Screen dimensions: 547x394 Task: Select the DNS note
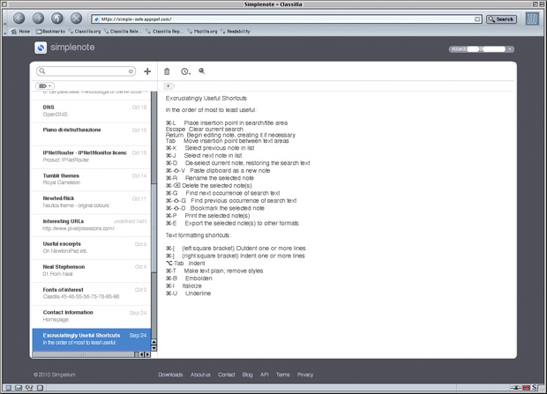tap(92, 111)
